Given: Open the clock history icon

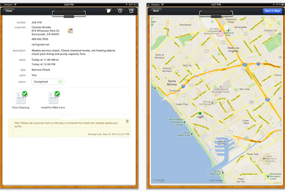Looking at the screenshot, I should tap(120, 11).
